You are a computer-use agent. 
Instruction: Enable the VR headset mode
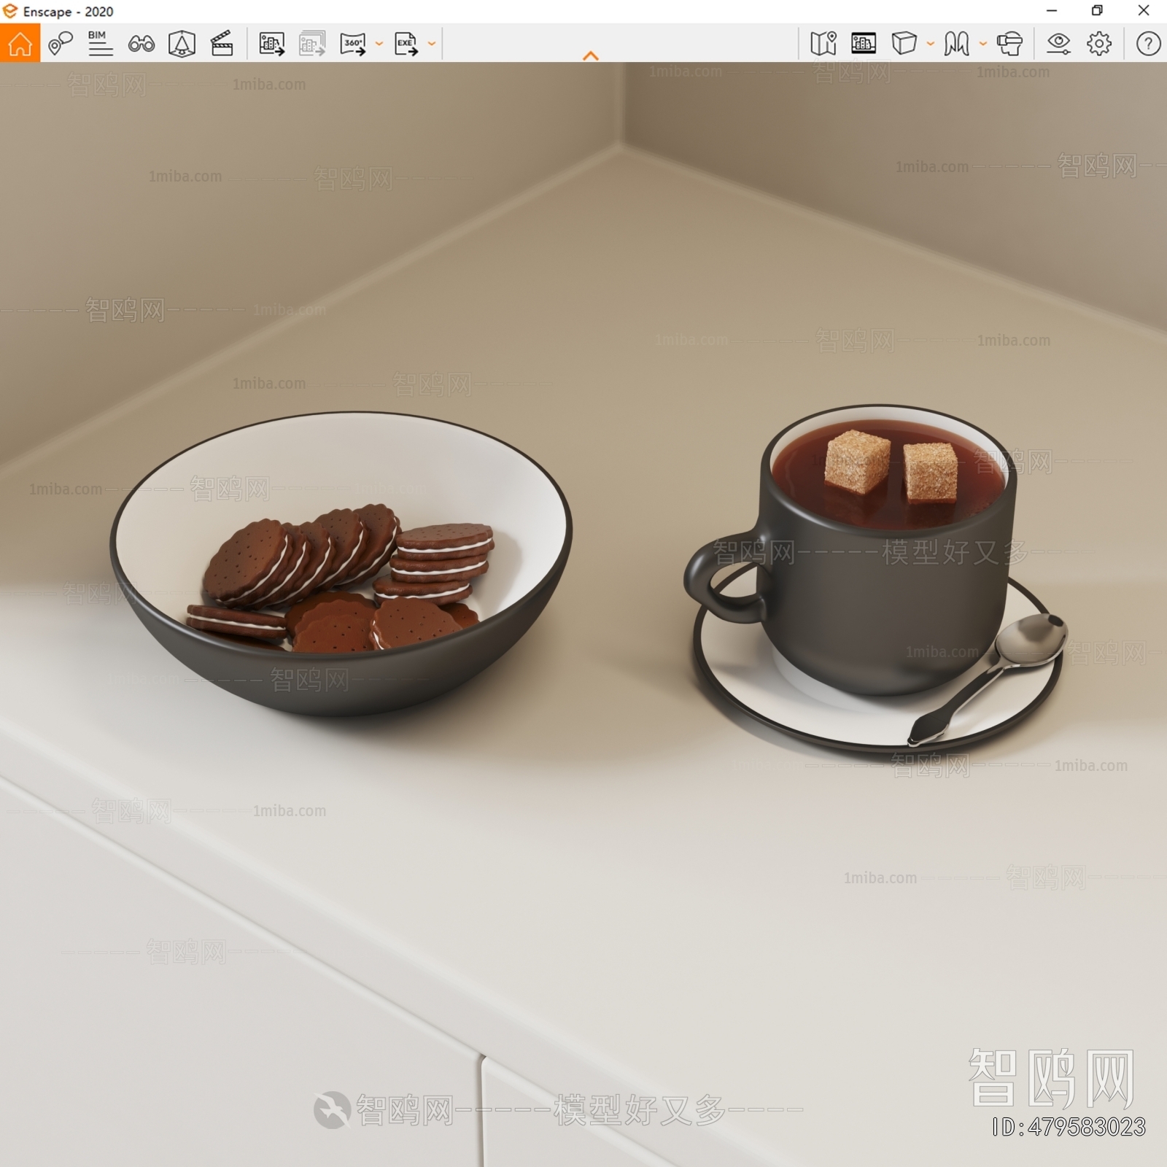coord(1009,44)
